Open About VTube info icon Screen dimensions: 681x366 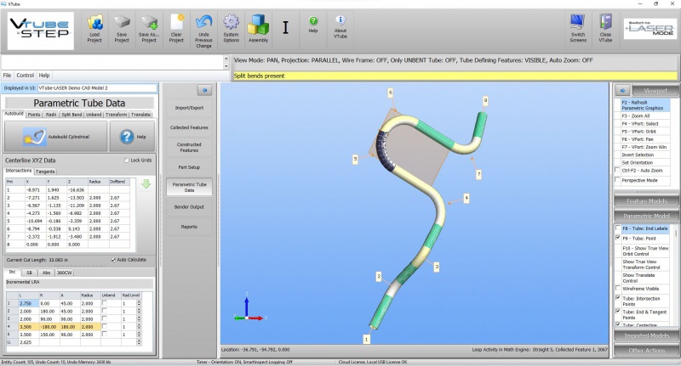[x=340, y=20]
